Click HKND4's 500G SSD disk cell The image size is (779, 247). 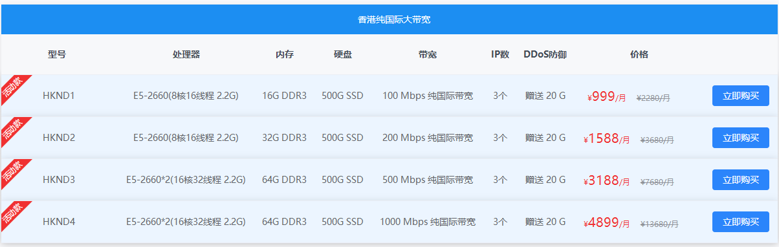point(343,222)
